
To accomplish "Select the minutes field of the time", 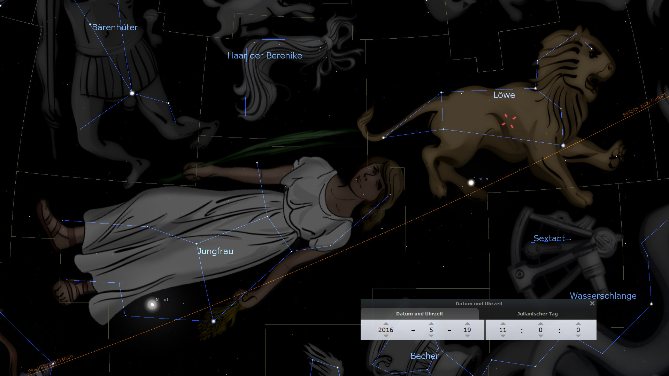I will pyautogui.click(x=540, y=330).
